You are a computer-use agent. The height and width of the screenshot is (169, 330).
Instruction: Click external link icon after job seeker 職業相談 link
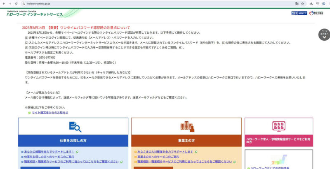click(x=122, y=162)
